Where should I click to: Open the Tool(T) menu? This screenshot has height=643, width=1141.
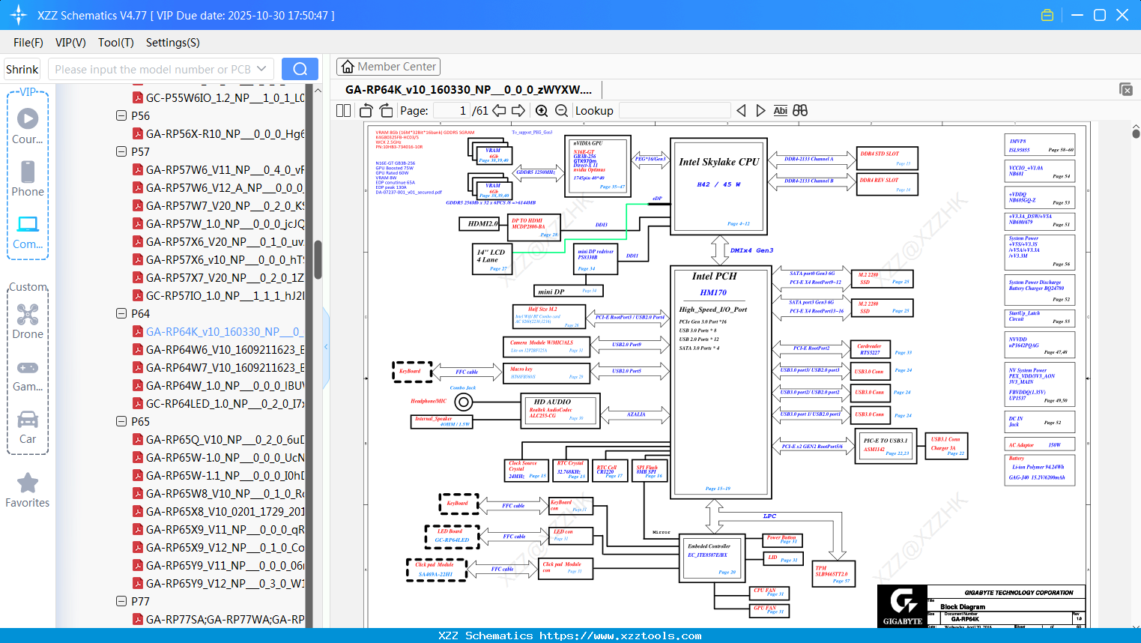point(115,43)
